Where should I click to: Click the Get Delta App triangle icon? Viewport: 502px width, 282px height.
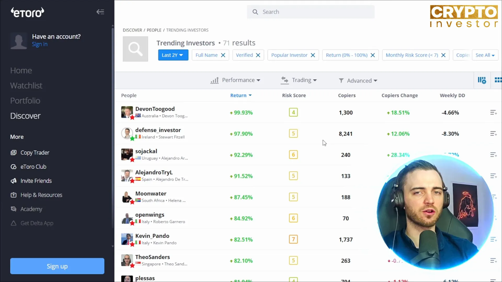pyautogui.click(x=13, y=223)
